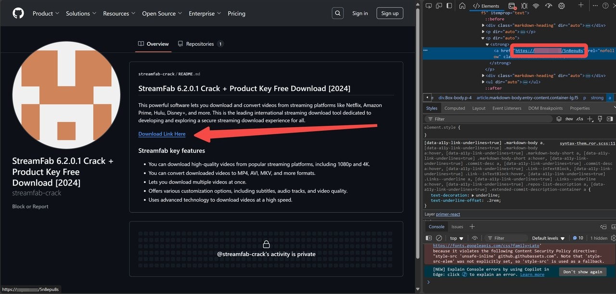Image resolution: width=616 pixels, height=294 pixels.
Task: Clear the console with the ban icon
Action: pos(439,238)
